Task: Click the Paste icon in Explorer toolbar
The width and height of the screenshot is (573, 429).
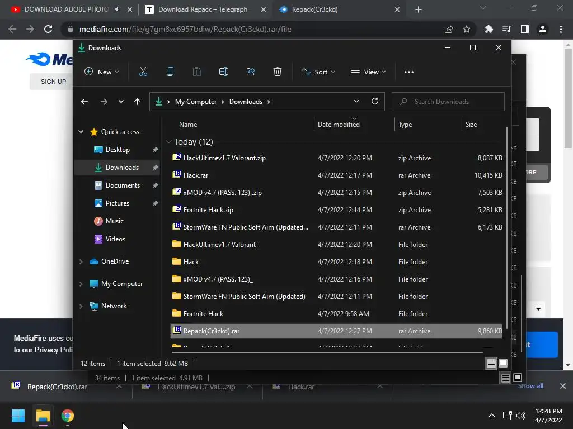Action: pyautogui.click(x=196, y=72)
